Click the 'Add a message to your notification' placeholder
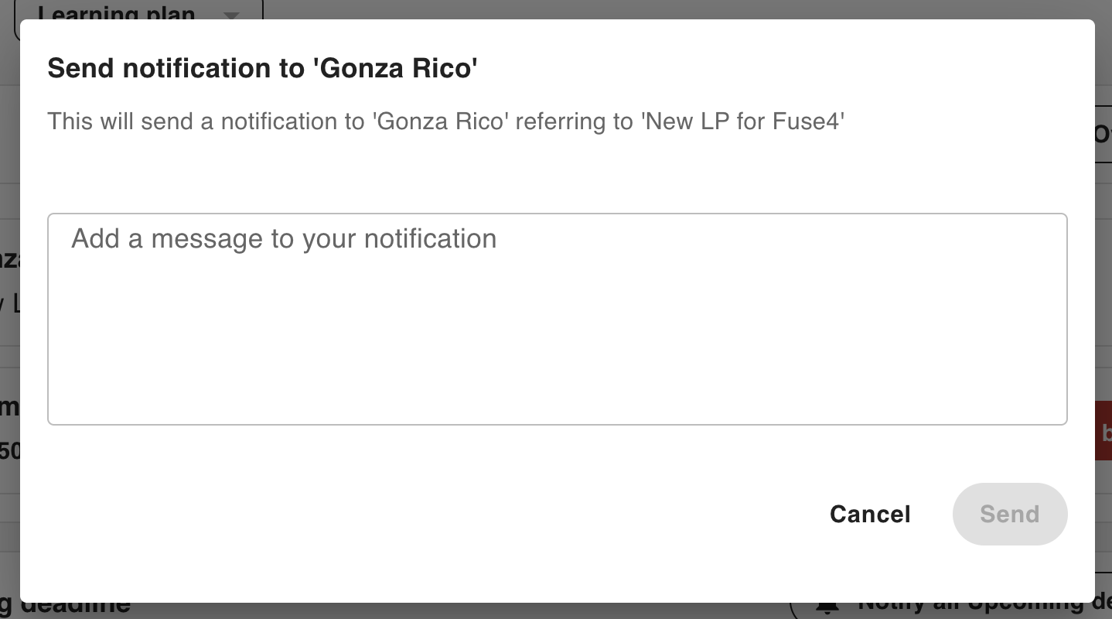The image size is (1112, 619). click(x=284, y=238)
